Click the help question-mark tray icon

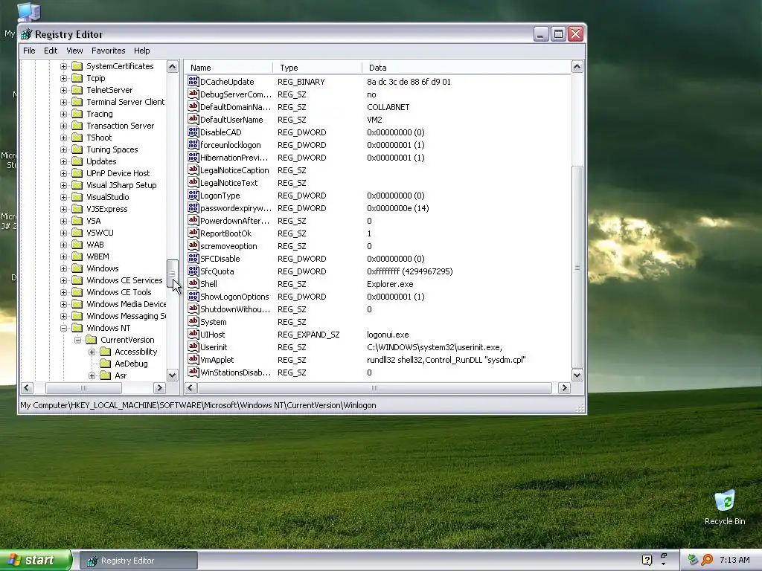(x=647, y=560)
